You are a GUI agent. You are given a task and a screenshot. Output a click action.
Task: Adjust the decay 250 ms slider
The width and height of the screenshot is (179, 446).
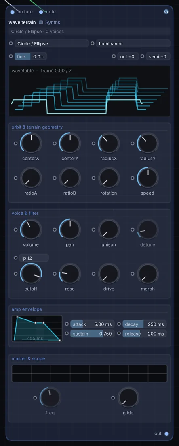coord(145,324)
